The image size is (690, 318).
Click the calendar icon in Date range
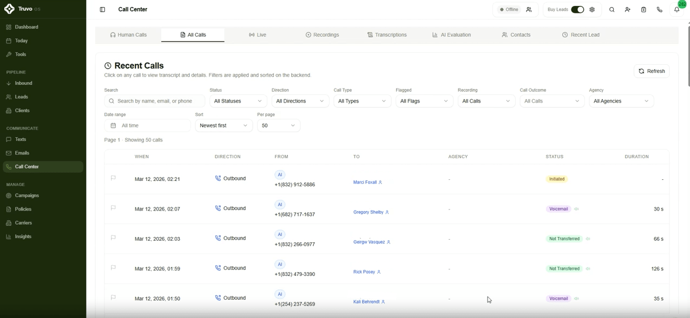[x=113, y=125]
